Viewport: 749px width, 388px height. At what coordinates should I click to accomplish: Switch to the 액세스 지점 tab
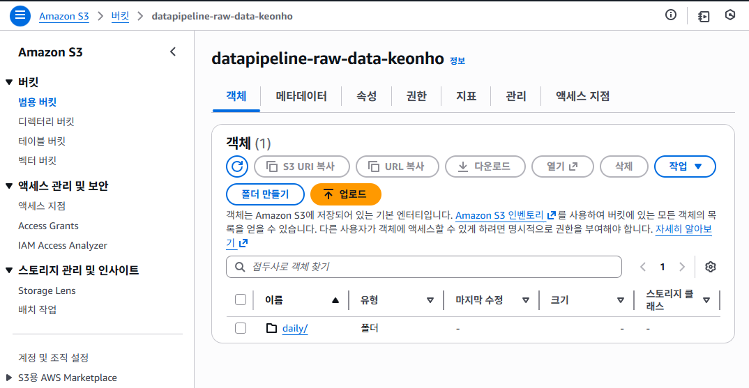click(582, 96)
